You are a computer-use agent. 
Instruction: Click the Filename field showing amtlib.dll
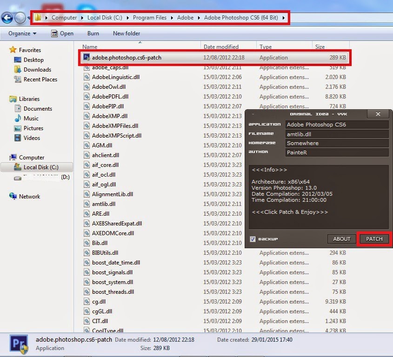click(x=337, y=134)
